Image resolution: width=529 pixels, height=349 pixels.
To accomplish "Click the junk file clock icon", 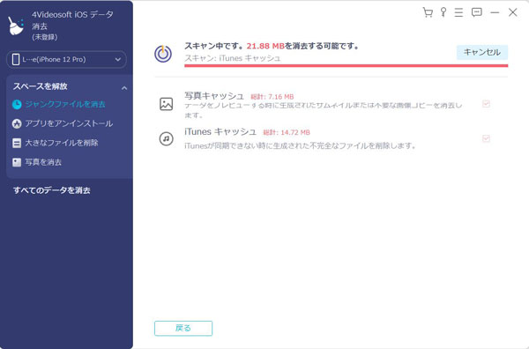I will (x=17, y=104).
